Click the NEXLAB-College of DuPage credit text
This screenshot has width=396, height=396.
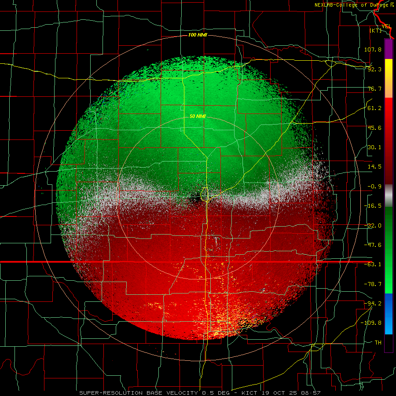click(x=354, y=5)
